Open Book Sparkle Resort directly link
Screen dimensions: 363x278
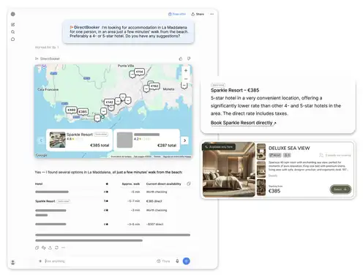click(x=243, y=123)
